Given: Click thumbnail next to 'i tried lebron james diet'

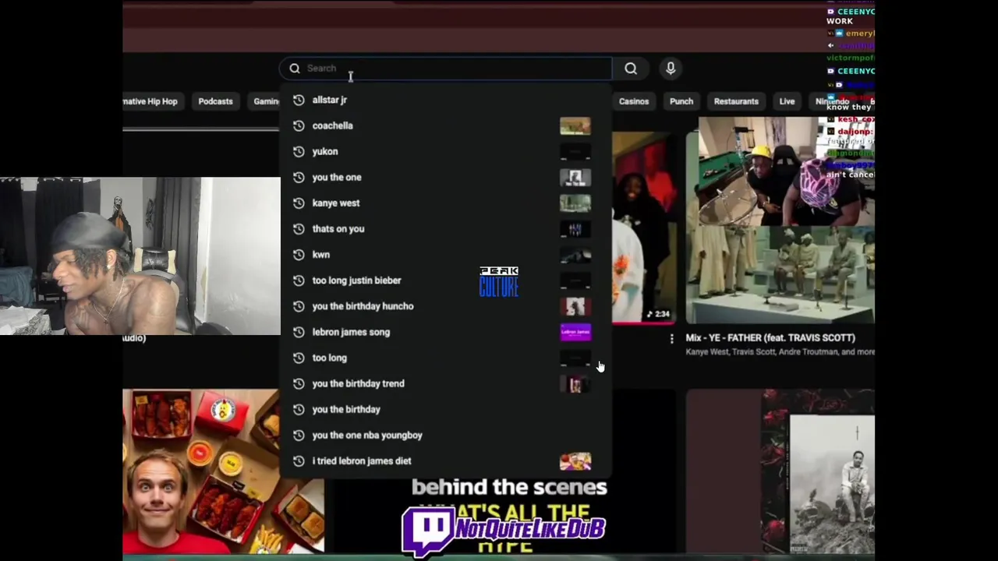Looking at the screenshot, I should coord(575,460).
